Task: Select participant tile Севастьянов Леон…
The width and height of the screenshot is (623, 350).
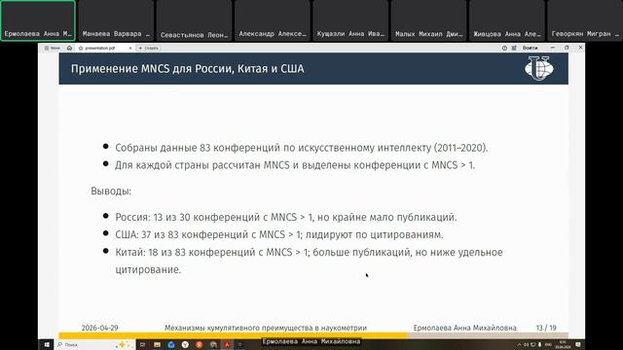Action: click(195, 20)
